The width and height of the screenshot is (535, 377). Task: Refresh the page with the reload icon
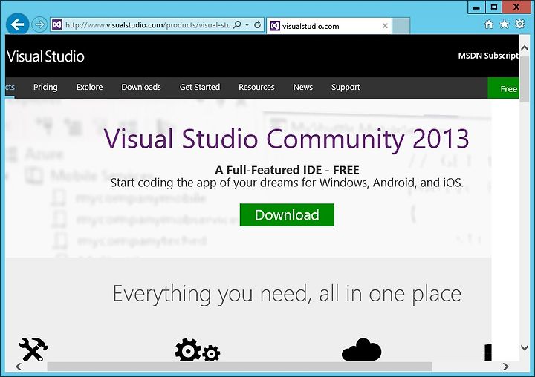(258, 24)
